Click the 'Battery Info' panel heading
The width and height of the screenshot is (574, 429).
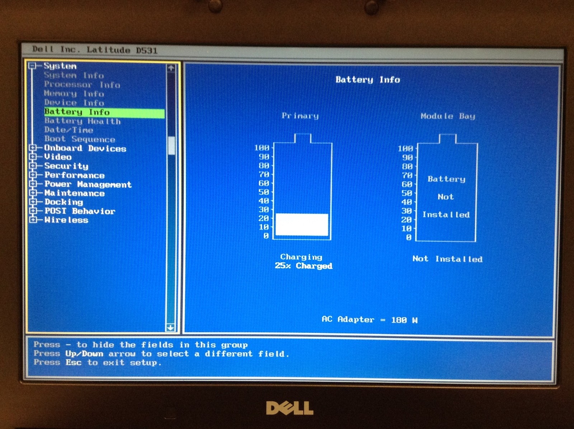pyautogui.click(x=368, y=80)
